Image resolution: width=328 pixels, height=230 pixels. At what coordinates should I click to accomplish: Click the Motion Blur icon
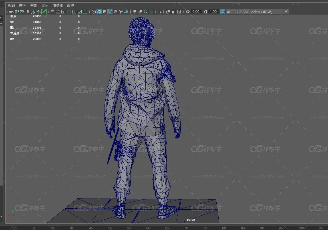140,12
